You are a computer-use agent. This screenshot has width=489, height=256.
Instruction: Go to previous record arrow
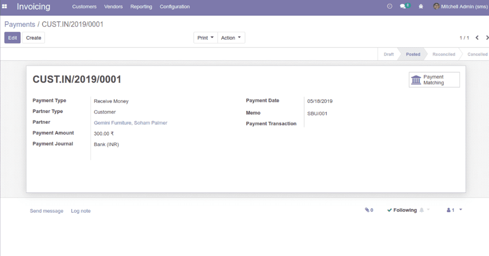point(477,38)
